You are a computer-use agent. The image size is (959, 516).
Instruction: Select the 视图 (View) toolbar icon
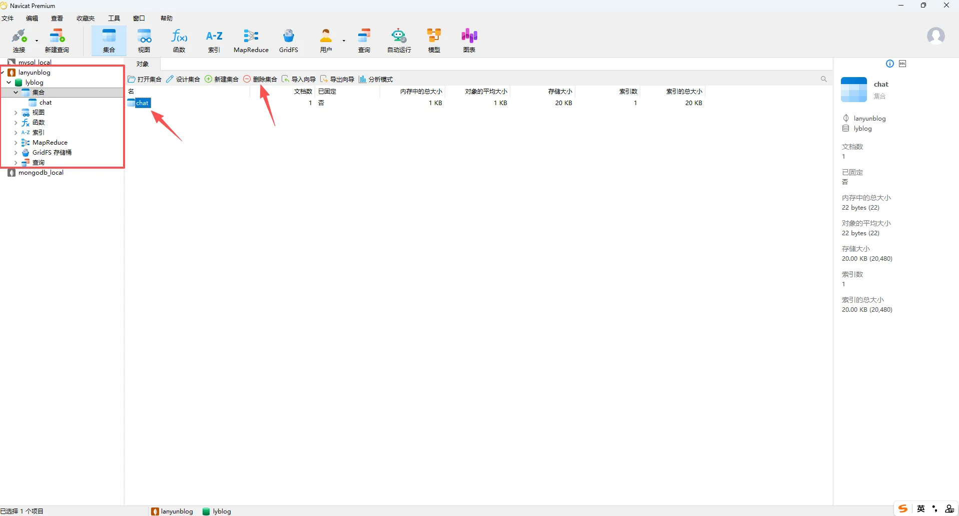pyautogui.click(x=144, y=41)
